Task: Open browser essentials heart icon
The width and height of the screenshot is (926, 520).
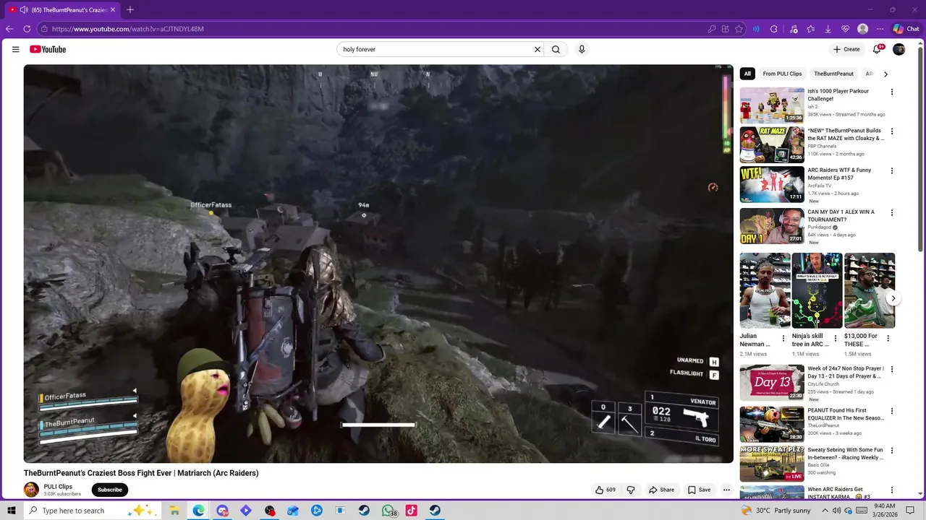Action: point(845,29)
